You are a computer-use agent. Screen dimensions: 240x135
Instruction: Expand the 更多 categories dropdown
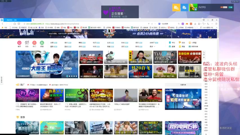[152, 46]
